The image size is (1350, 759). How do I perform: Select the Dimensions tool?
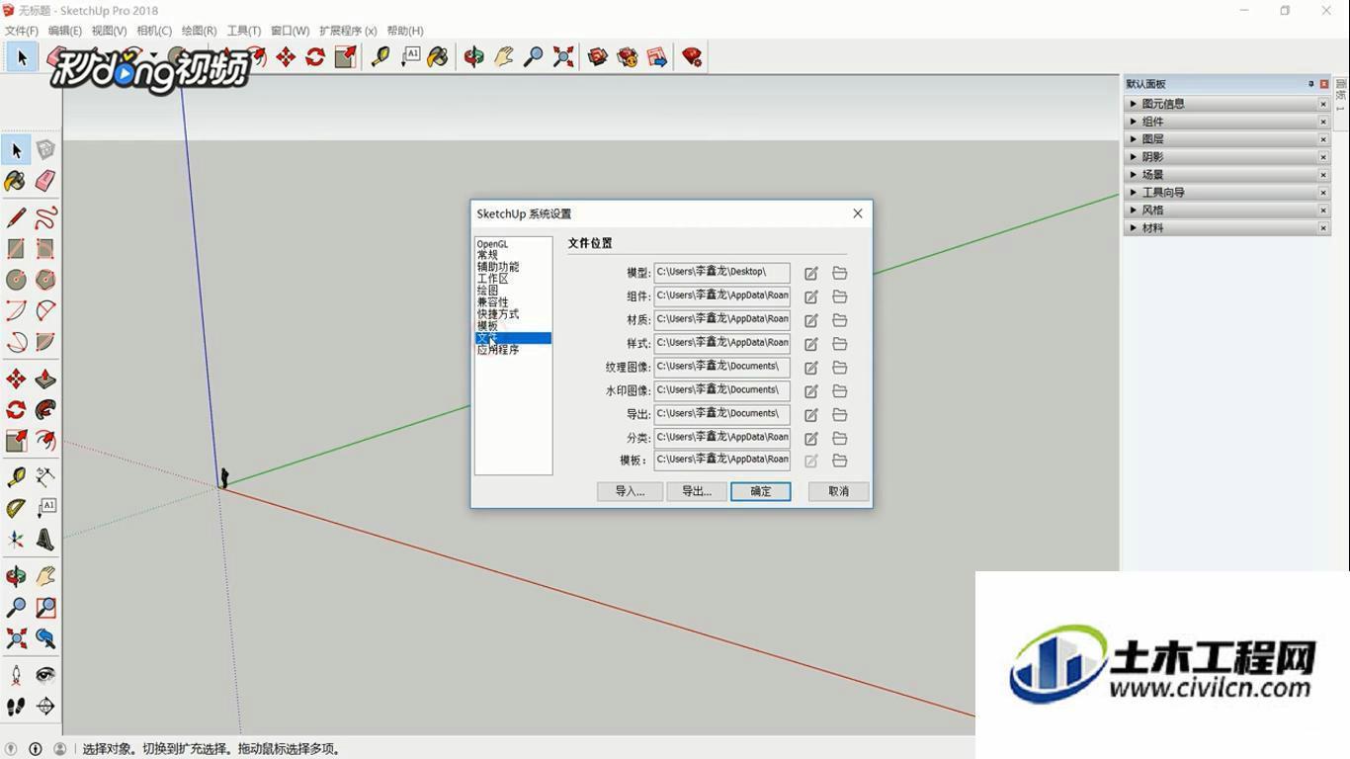click(45, 477)
